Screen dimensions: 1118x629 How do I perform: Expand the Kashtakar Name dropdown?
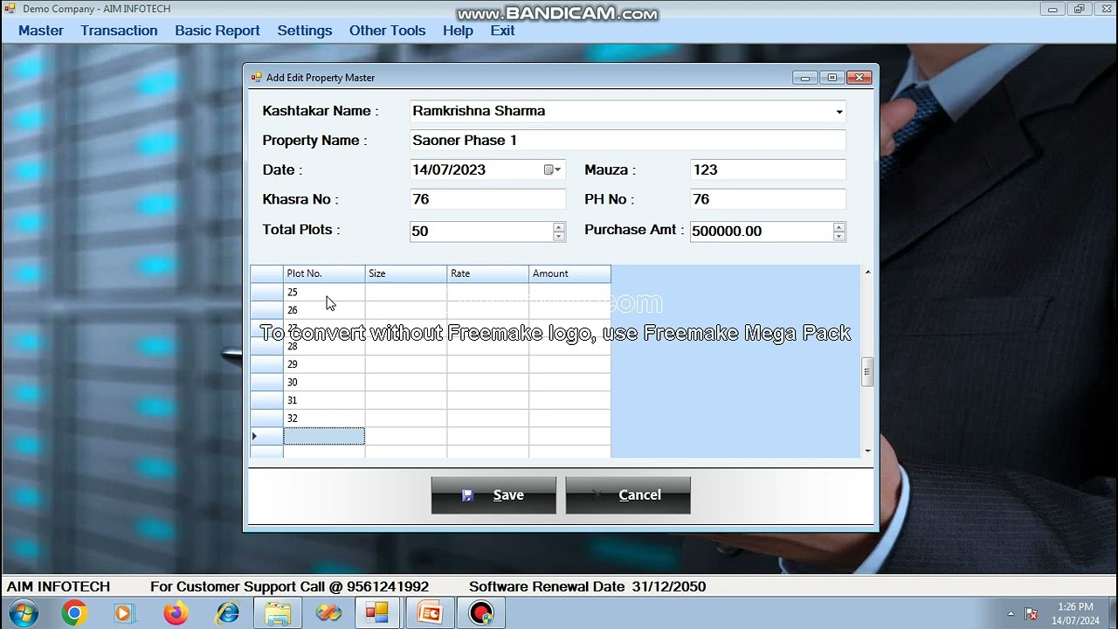(x=838, y=112)
